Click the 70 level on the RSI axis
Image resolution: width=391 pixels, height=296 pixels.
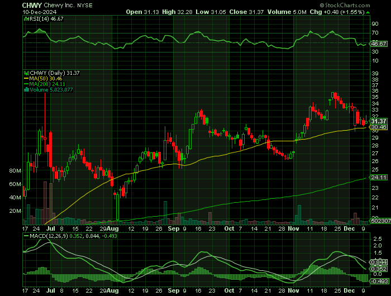(x=375, y=33)
